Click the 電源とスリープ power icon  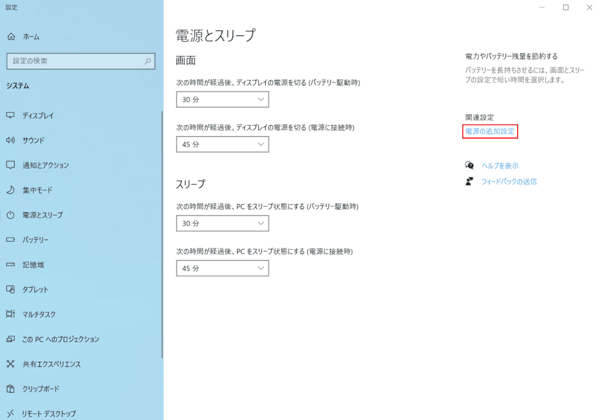pyautogui.click(x=10, y=215)
